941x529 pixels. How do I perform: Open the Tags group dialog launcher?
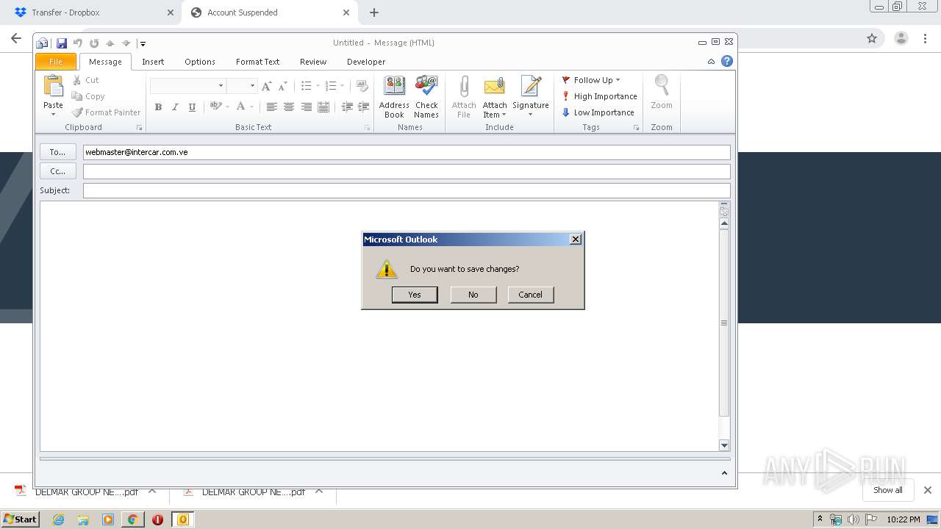pos(637,128)
